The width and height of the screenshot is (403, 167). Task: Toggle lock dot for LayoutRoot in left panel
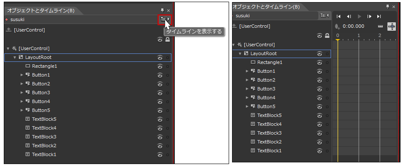168,58
